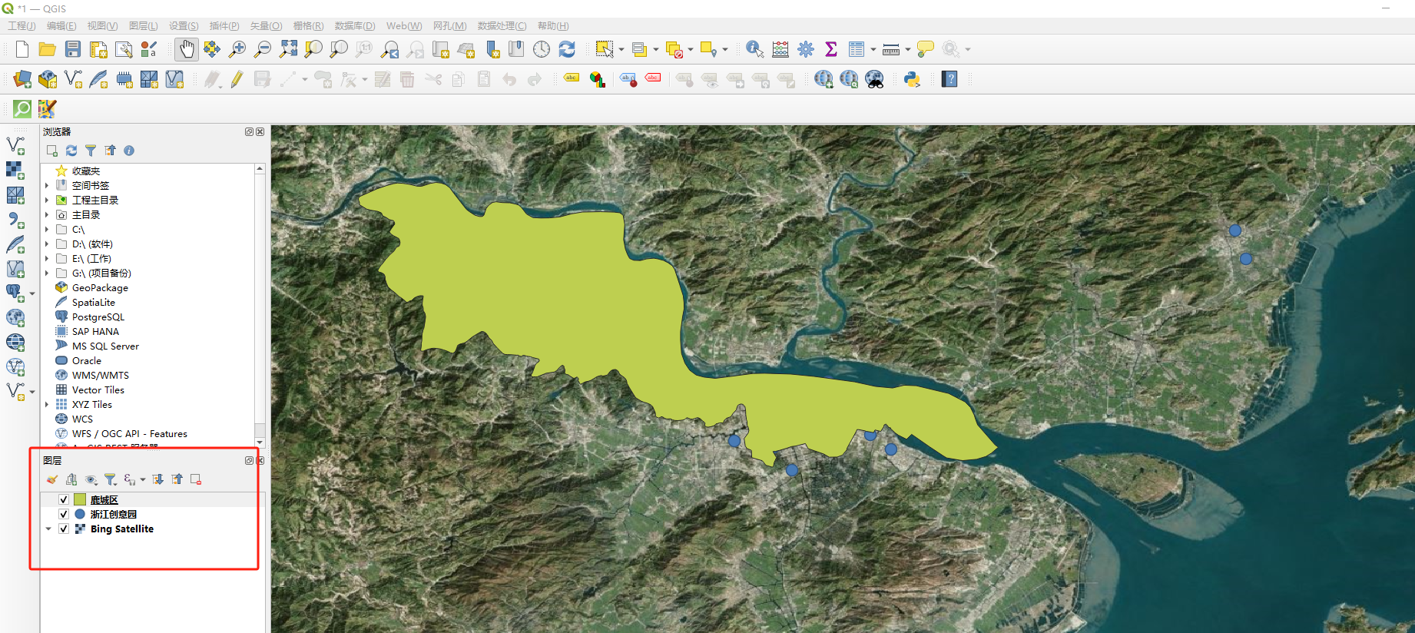This screenshot has height=633, width=1415.
Task: Open the 矢量 menu
Action: pyautogui.click(x=266, y=25)
